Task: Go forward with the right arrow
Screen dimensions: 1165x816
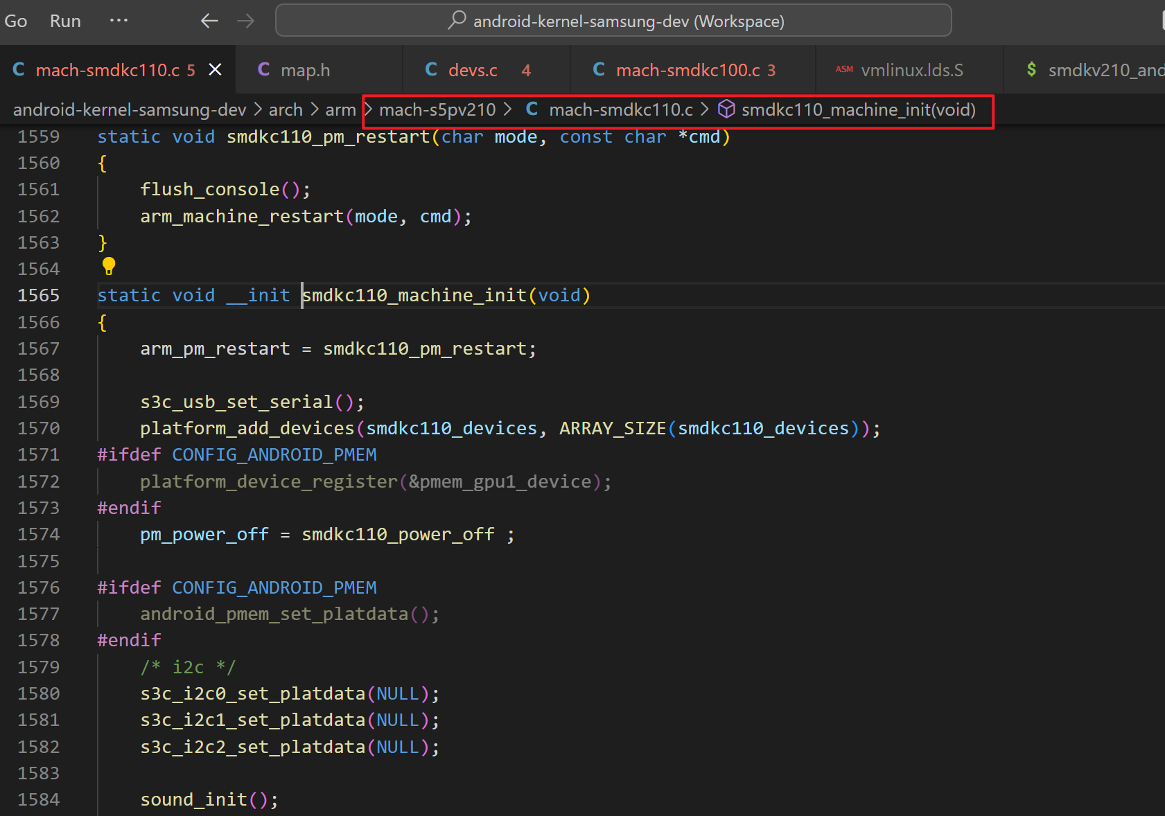Action: [245, 21]
